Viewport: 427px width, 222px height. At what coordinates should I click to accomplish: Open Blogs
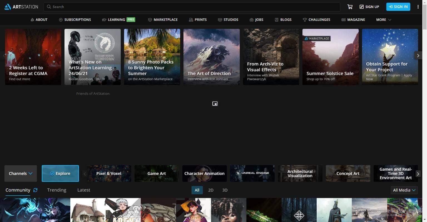[283, 20]
